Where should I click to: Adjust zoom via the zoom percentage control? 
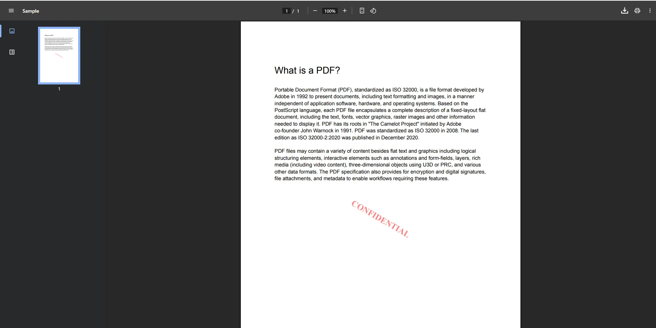click(x=329, y=11)
